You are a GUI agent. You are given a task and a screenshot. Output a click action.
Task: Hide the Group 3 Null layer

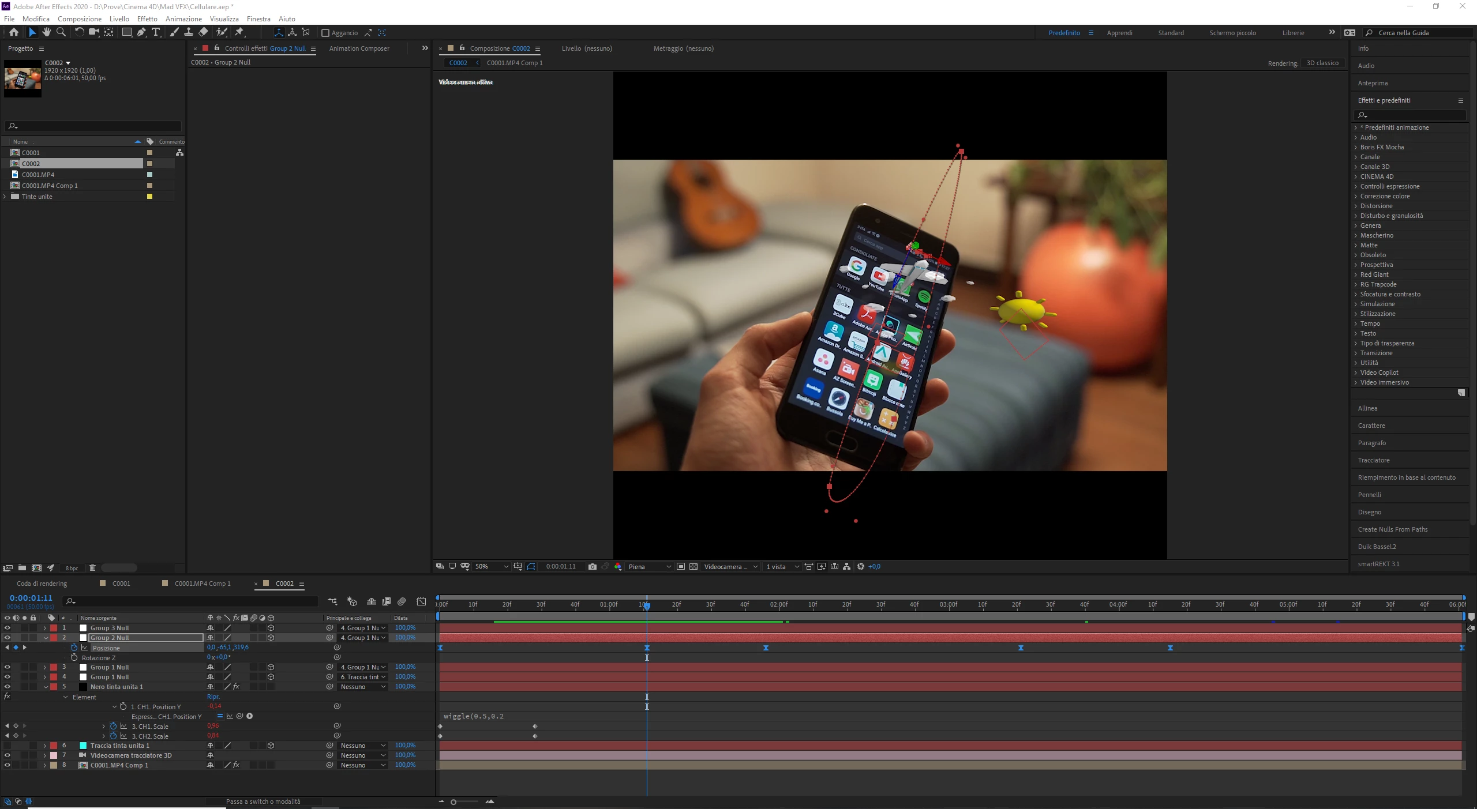[x=8, y=628]
